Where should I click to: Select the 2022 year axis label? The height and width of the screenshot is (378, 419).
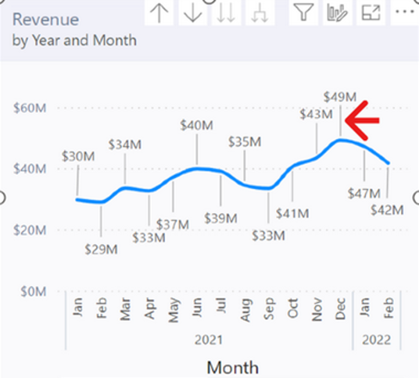pos(376,340)
